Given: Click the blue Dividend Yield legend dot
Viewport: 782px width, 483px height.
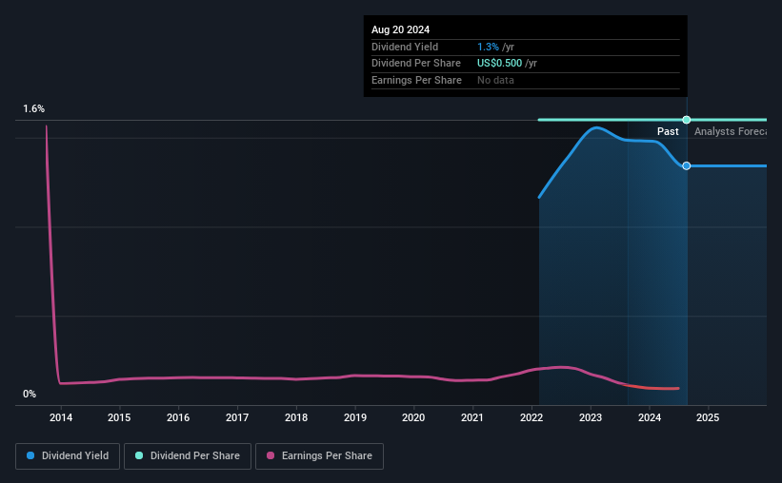Looking at the screenshot, I should pos(30,455).
